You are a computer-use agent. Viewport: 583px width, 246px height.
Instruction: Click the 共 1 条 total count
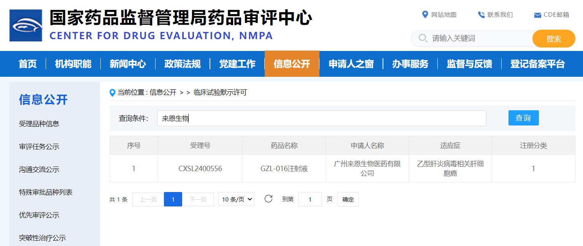click(x=119, y=199)
